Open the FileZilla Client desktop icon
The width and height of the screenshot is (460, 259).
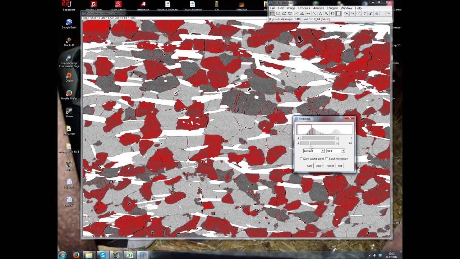pos(93,6)
